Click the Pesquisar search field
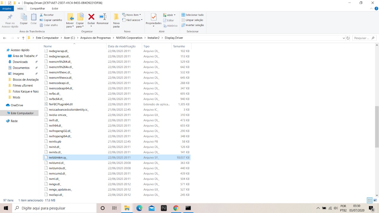This screenshot has width=379, height=213. coord(364,38)
